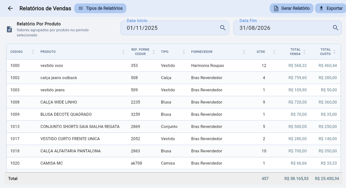Click Gerar Relatório button

(292, 8)
